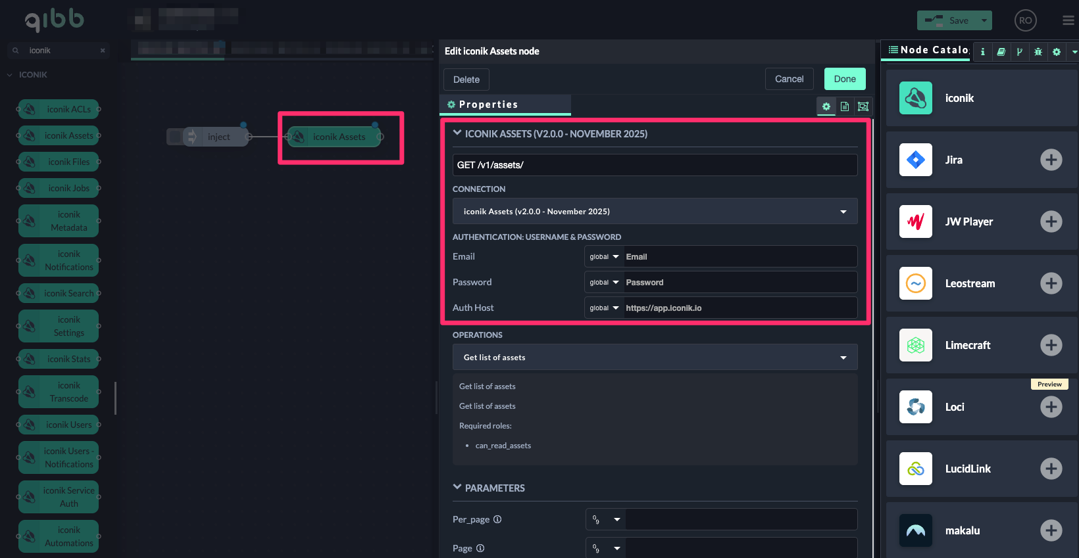This screenshot has width=1079, height=558.
Task: Expand the sidebar tabs dropdown arrow
Action: [x=1074, y=51]
